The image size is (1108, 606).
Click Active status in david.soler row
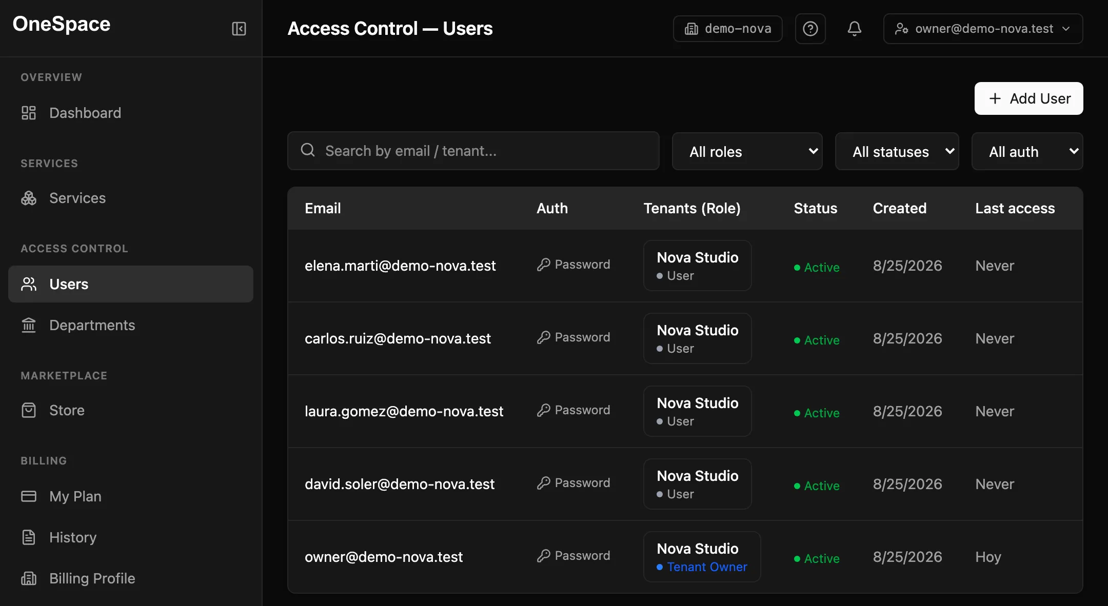coord(817,486)
